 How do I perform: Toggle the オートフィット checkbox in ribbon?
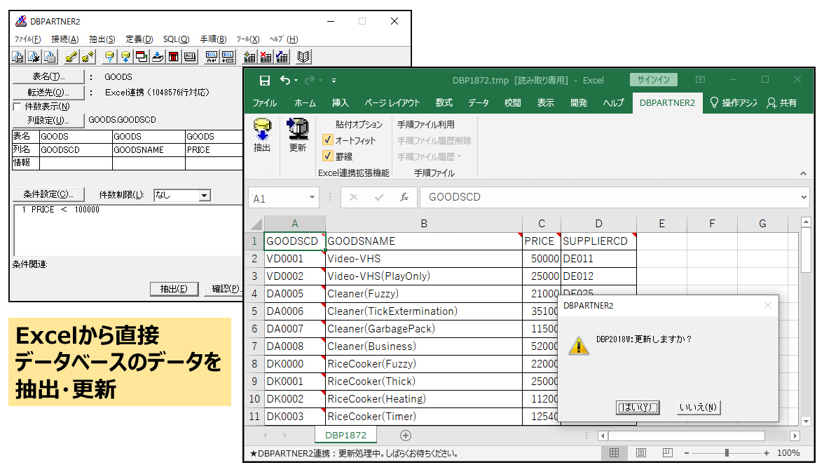pos(328,140)
